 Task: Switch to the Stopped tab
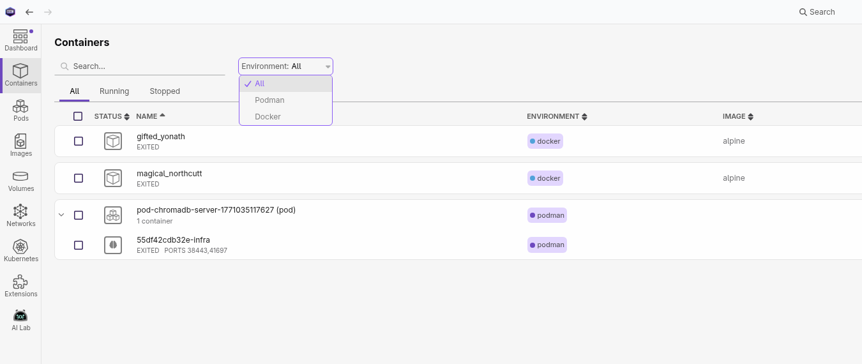click(x=165, y=91)
